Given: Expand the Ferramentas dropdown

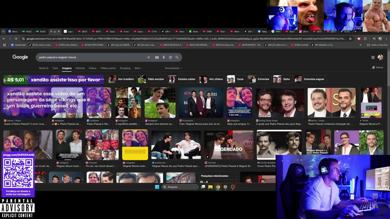Looking at the screenshot, I should [173, 68].
